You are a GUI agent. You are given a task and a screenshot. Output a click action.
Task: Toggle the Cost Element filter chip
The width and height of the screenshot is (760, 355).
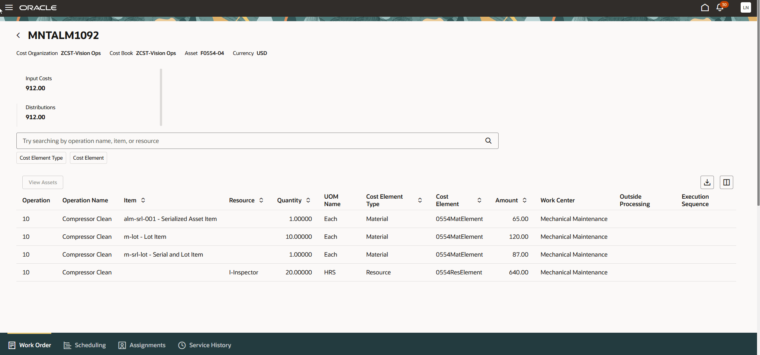coord(88,158)
